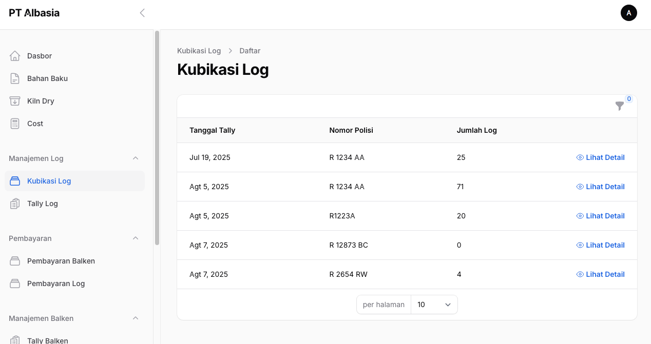651x344 pixels.
Task: Click the Tally Log clipboard icon
Action: click(x=15, y=204)
